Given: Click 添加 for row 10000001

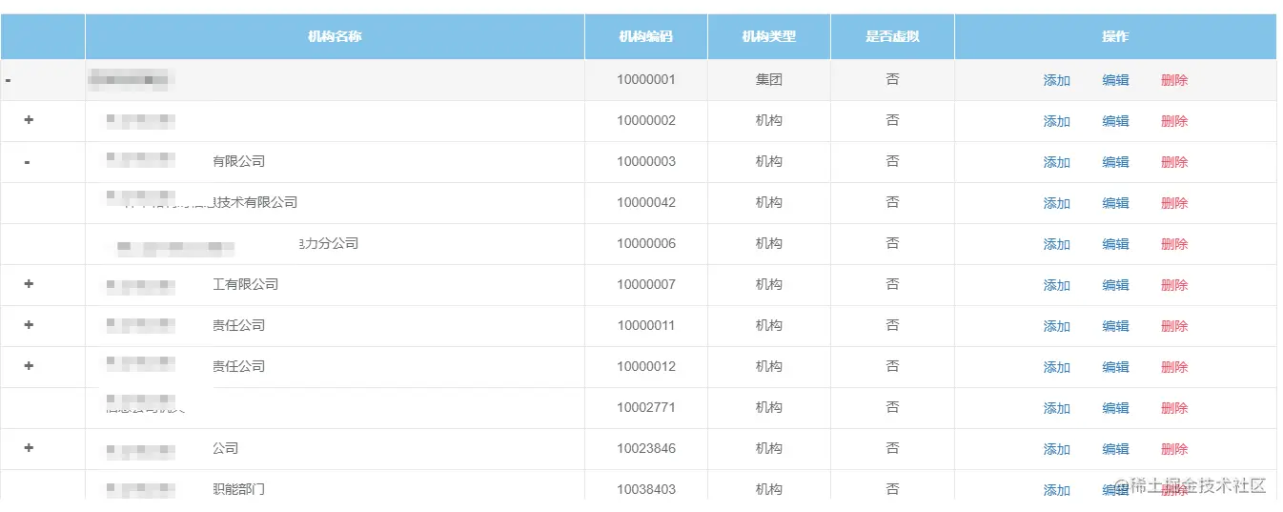Looking at the screenshot, I should (x=1056, y=81).
